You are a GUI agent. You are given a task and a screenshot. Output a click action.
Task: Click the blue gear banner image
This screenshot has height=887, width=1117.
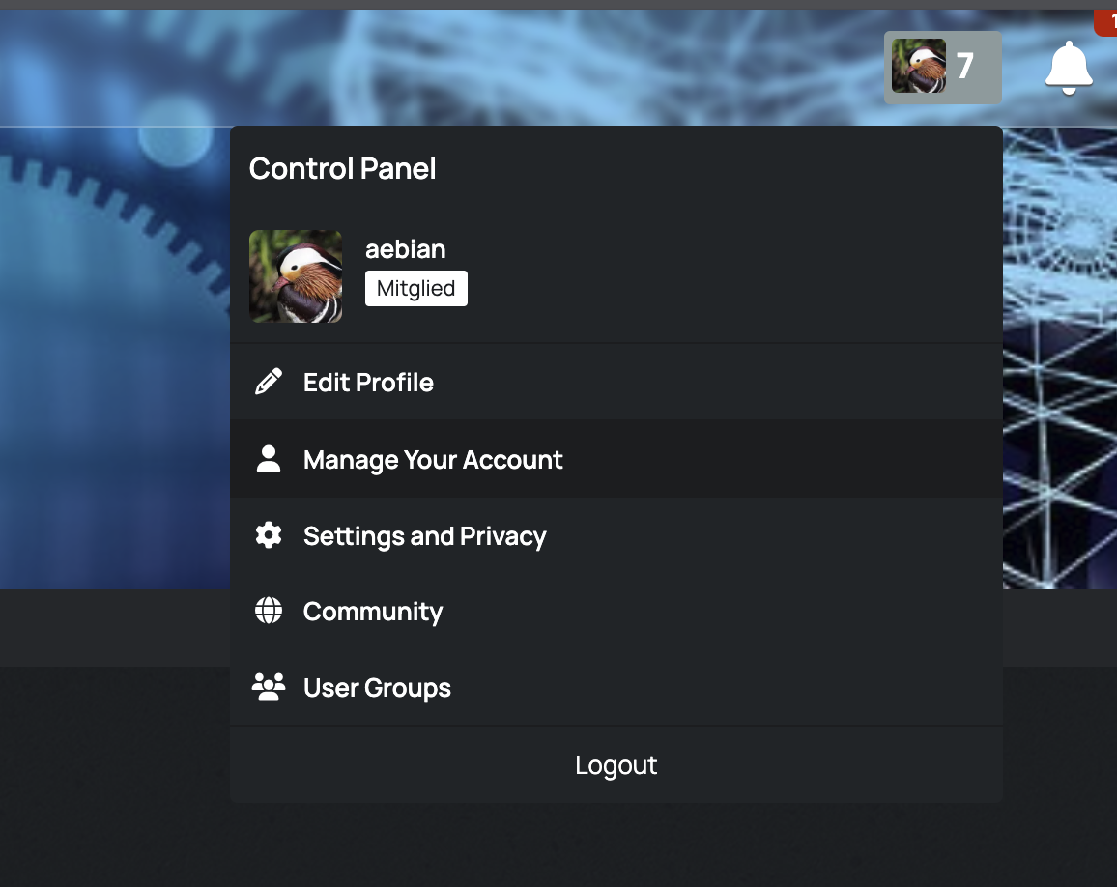click(x=106, y=338)
